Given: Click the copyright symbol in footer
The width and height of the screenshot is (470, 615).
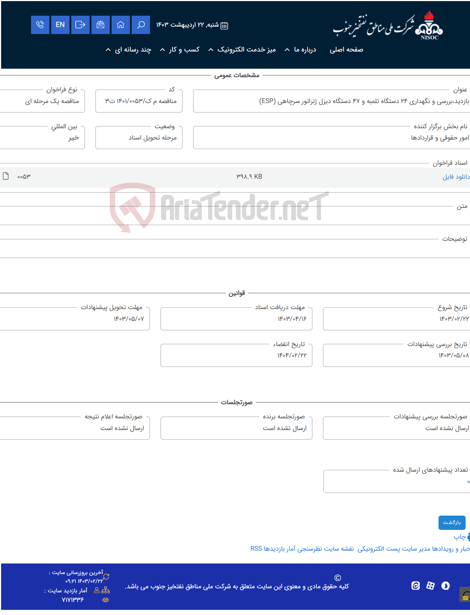Looking at the screenshot, I should point(338,578).
